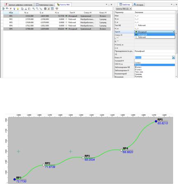Select II разряд in the class list
The width and height of the screenshot is (178, 184).
click(x=155, y=77)
